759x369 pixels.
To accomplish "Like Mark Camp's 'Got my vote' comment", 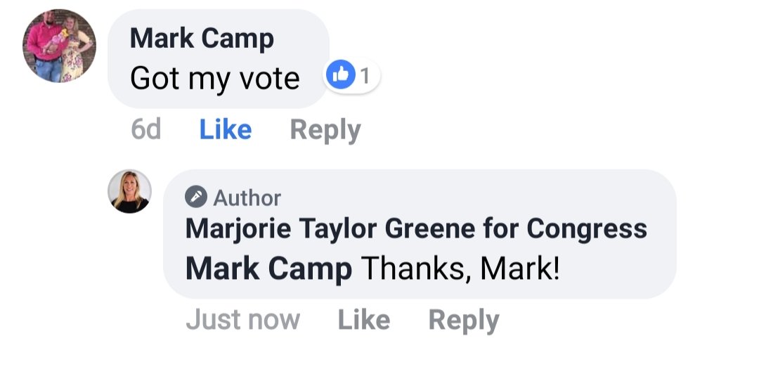I will click(226, 129).
